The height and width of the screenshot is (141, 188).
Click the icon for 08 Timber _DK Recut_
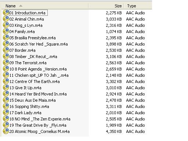click(6, 57)
